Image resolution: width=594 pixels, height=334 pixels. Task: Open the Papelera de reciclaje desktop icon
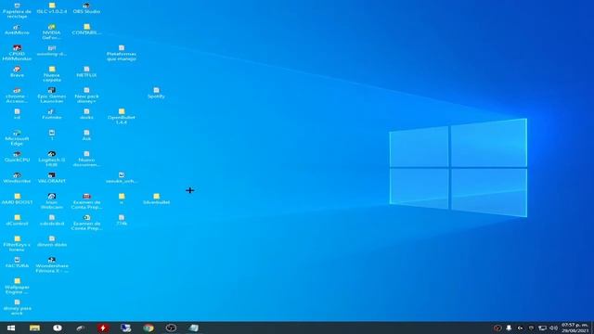coord(17,10)
